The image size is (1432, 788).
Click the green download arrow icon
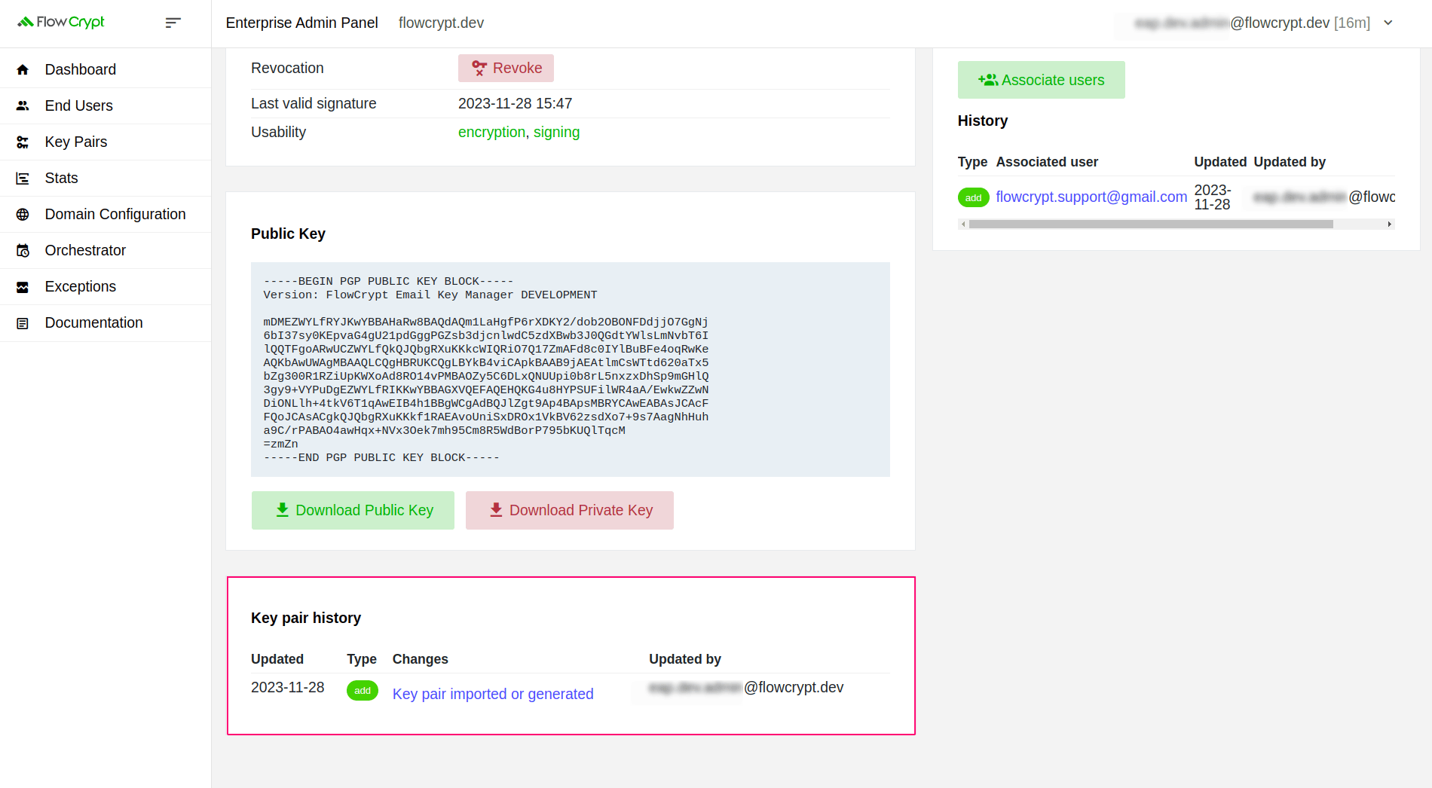(x=283, y=510)
